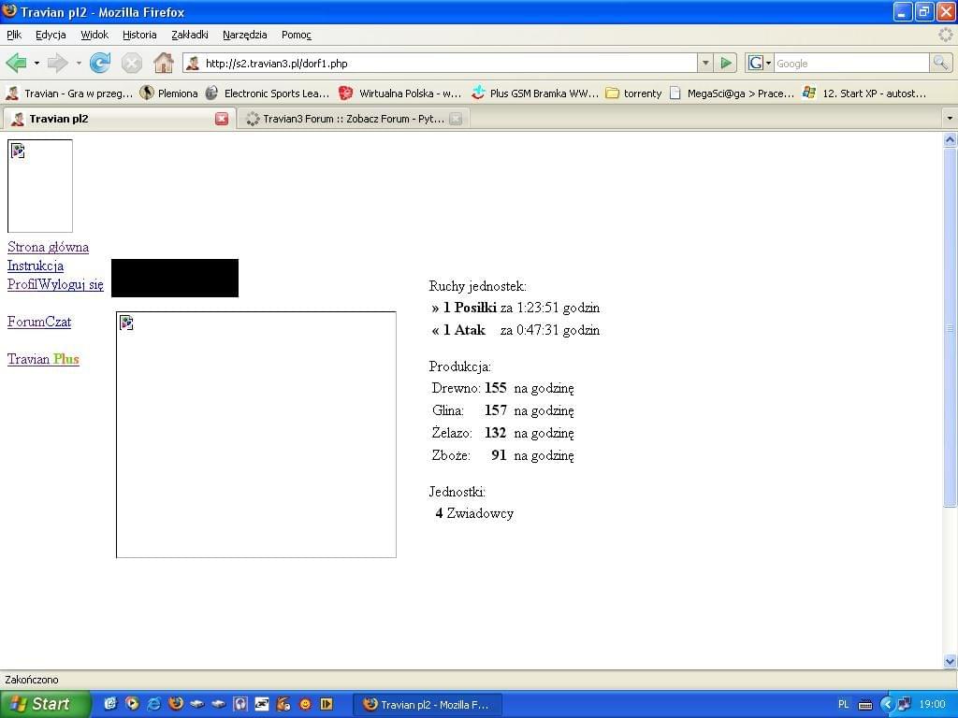This screenshot has height=718, width=958.
Task: Click the broken image icon above Strona główna
Action: coord(39,186)
